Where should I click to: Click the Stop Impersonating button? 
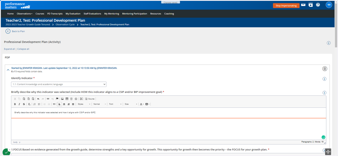tap(286, 6)
